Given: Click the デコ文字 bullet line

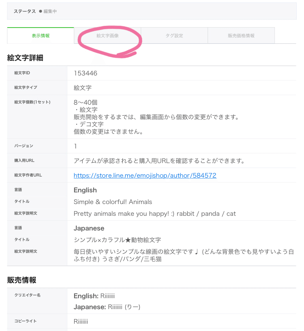Looking at the screenshot, I should 89,124.
